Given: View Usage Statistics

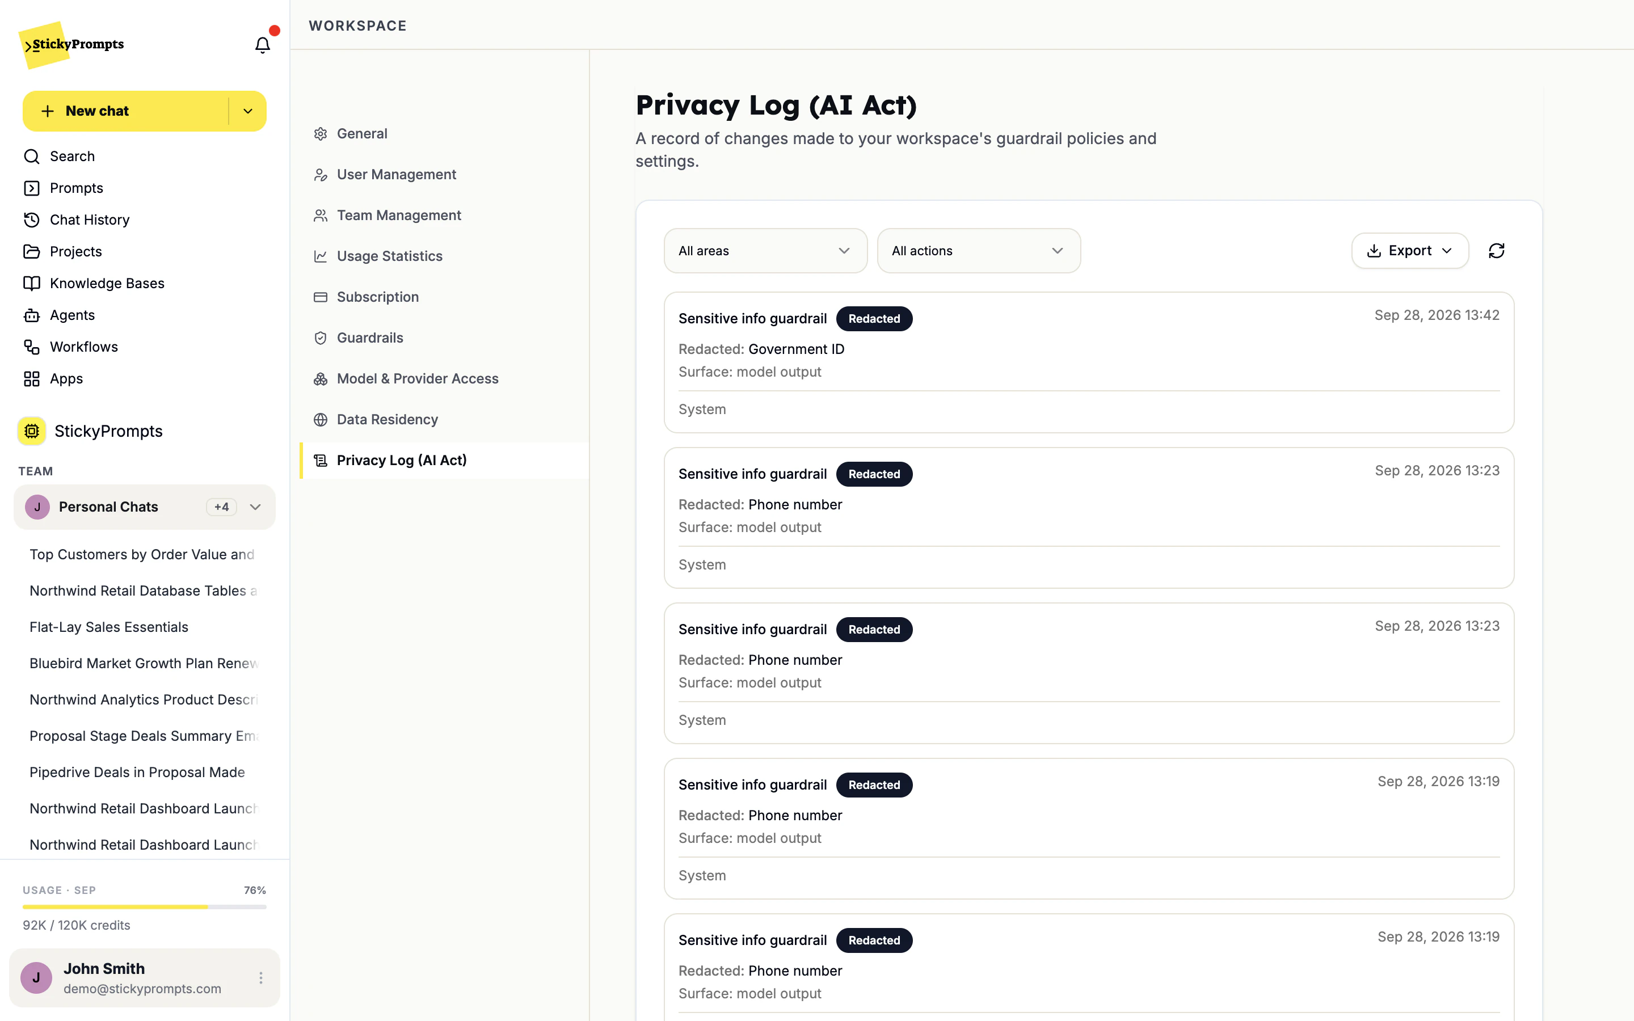Looking at the screenshot, I should [x=444, y=256].
